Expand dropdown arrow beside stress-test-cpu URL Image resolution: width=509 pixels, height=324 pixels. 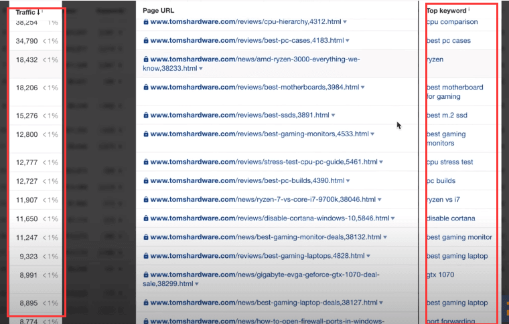point(381,162)
